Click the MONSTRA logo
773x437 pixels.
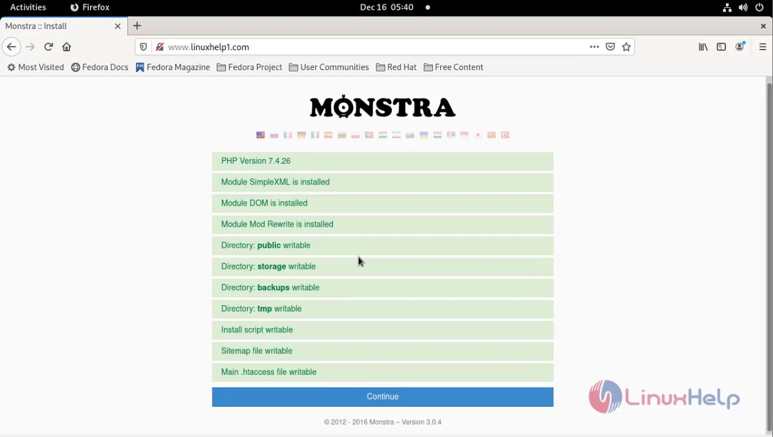[382, 107]
